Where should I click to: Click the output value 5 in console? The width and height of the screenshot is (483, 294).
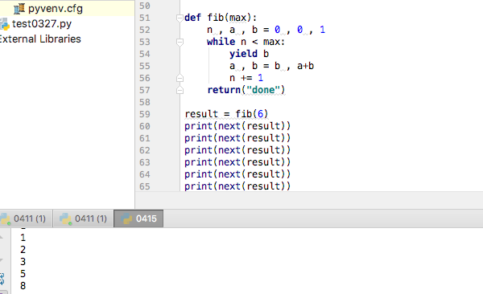pyautogui.click(x=23, y=274)
